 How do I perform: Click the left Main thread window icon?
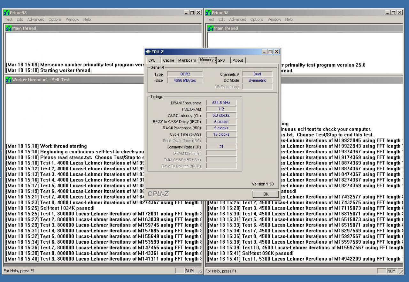(x=9, y=28)
